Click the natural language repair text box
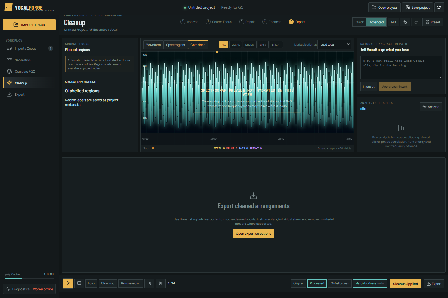The height and width of the screenshot is (298, 448). point(401,67)
